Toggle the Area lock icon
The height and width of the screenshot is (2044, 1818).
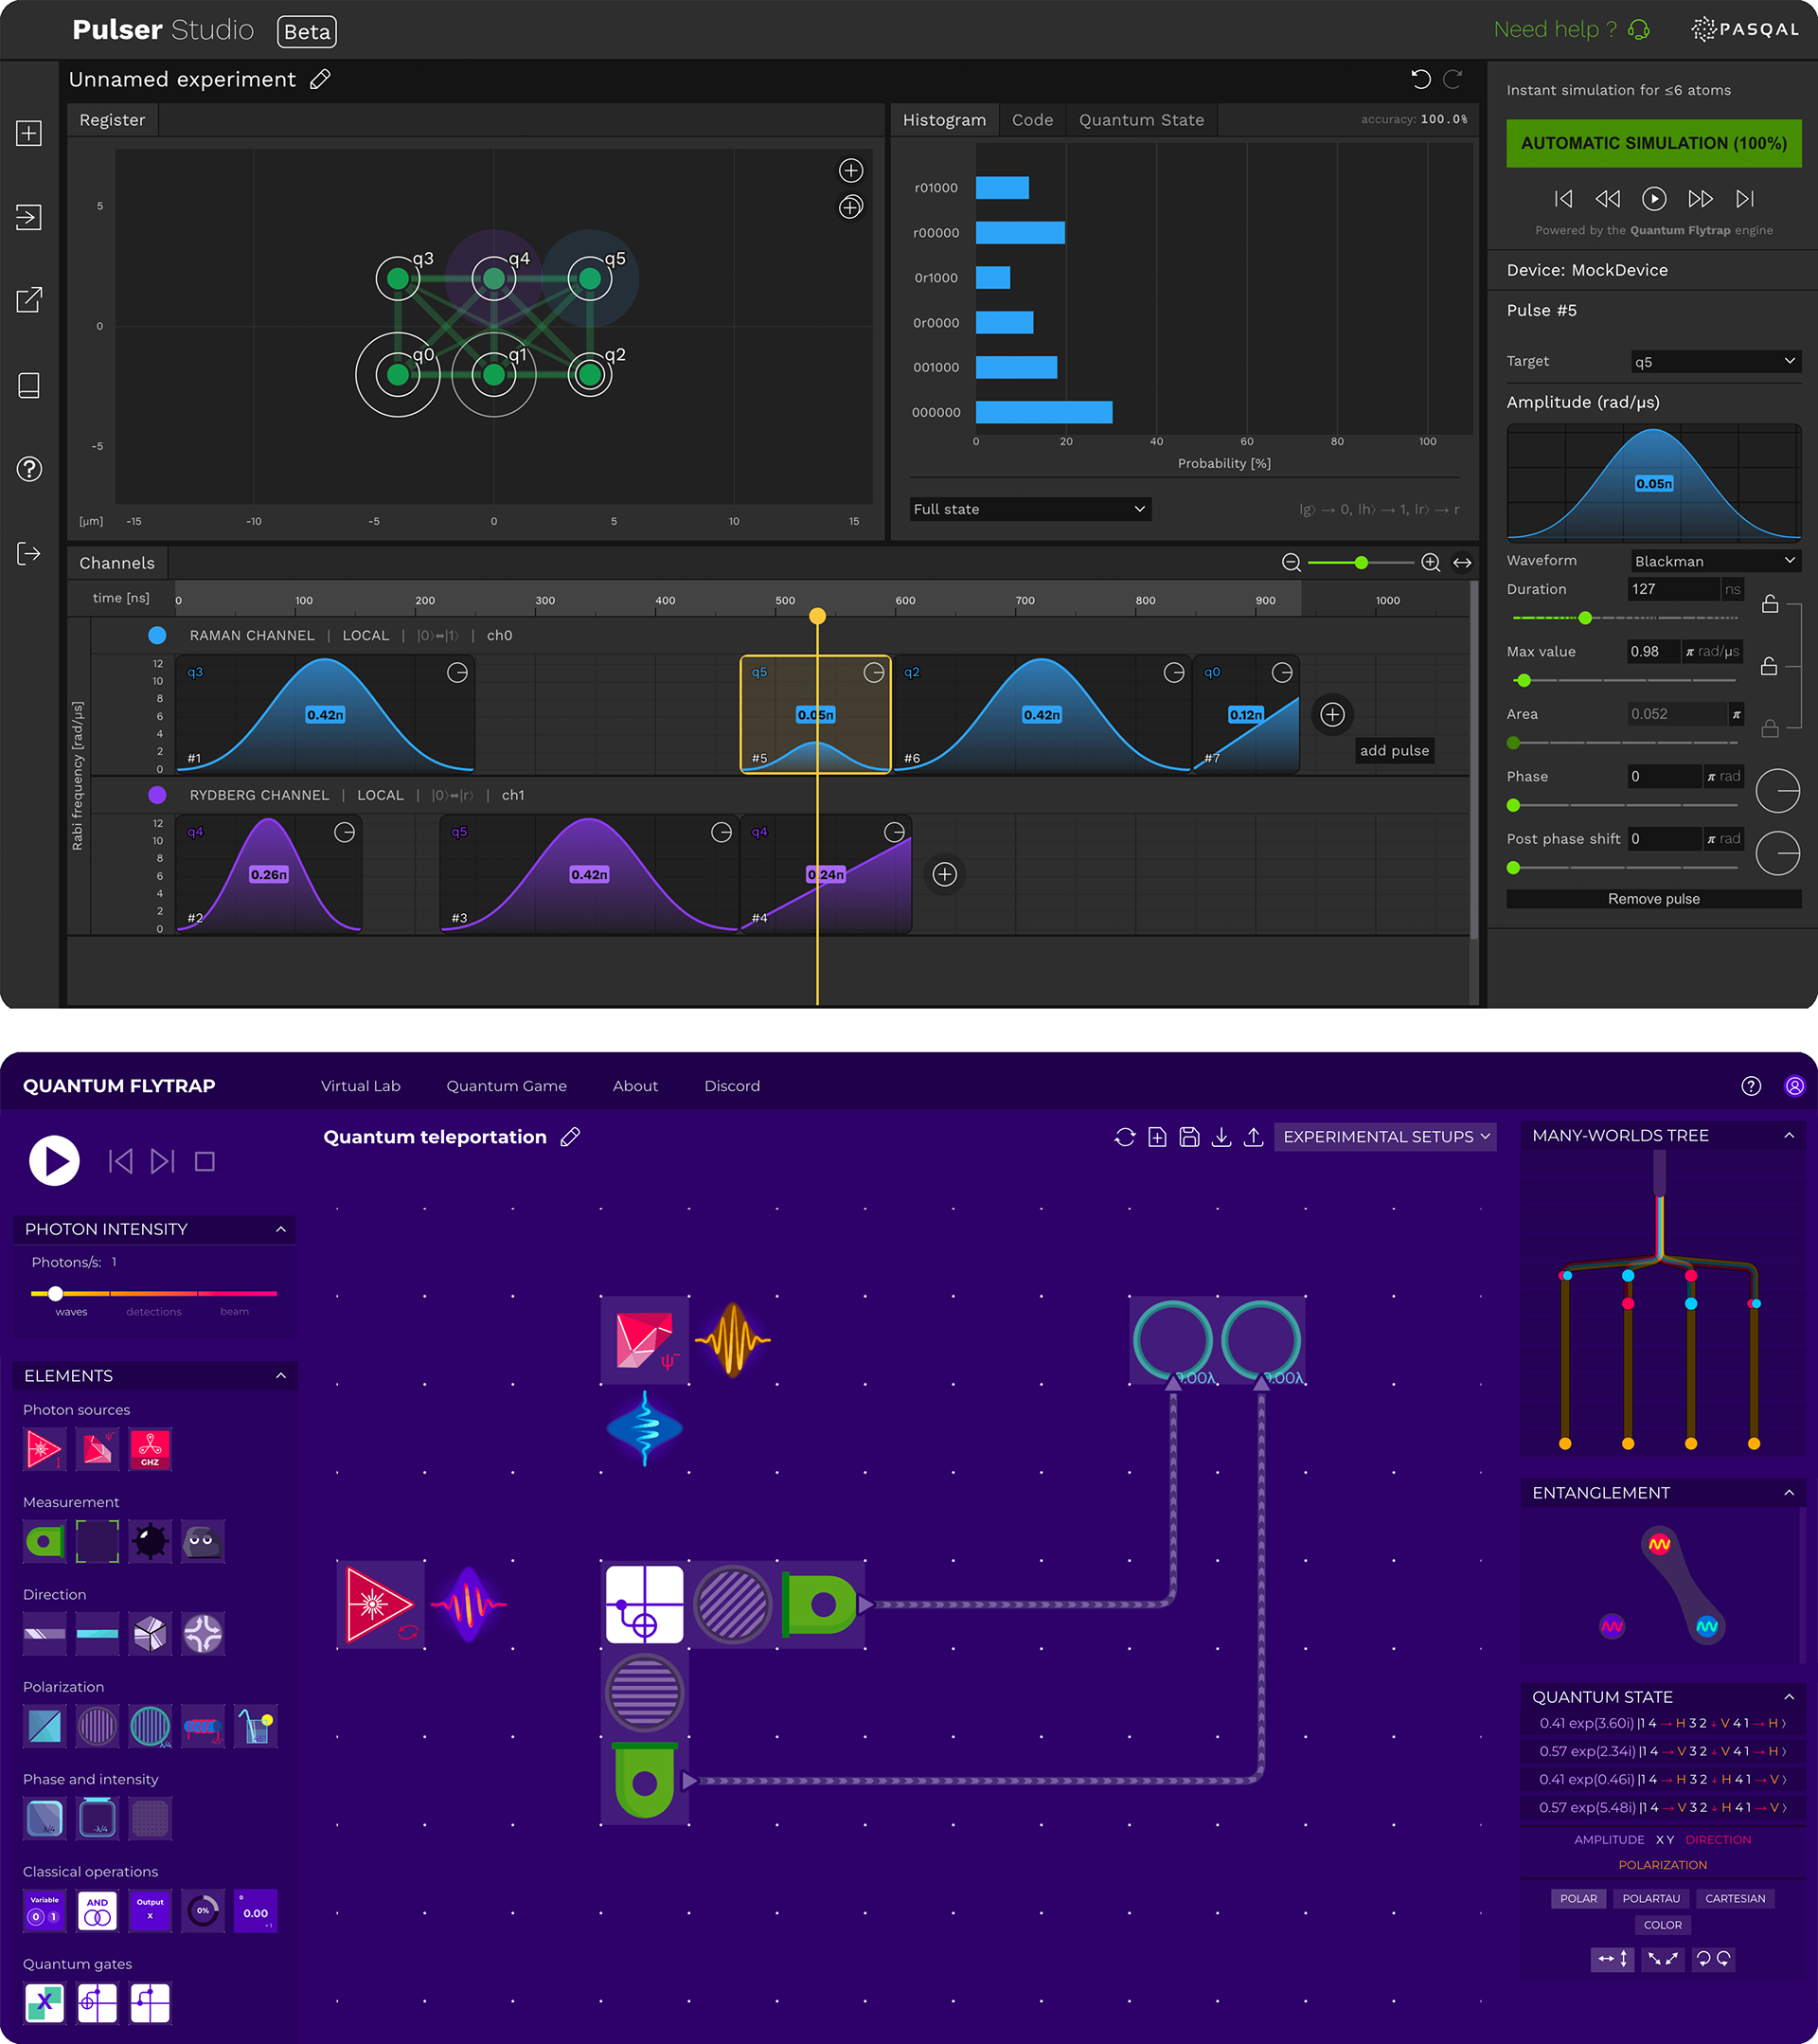coord(1769,728)
